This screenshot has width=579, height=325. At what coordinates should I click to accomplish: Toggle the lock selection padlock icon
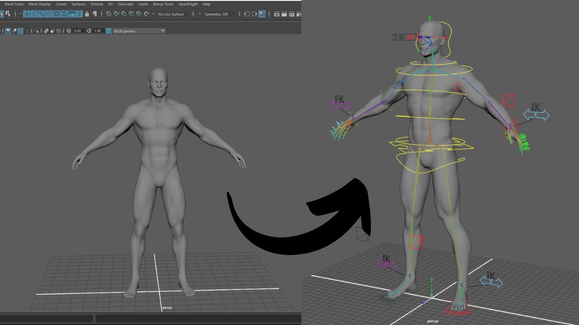click(87, 14)
